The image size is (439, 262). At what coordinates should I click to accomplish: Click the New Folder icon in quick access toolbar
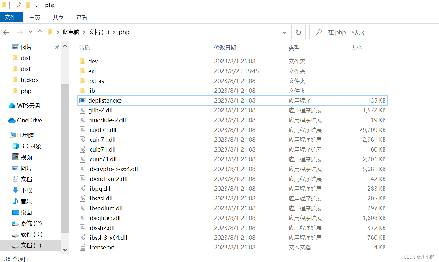point(28,5)
